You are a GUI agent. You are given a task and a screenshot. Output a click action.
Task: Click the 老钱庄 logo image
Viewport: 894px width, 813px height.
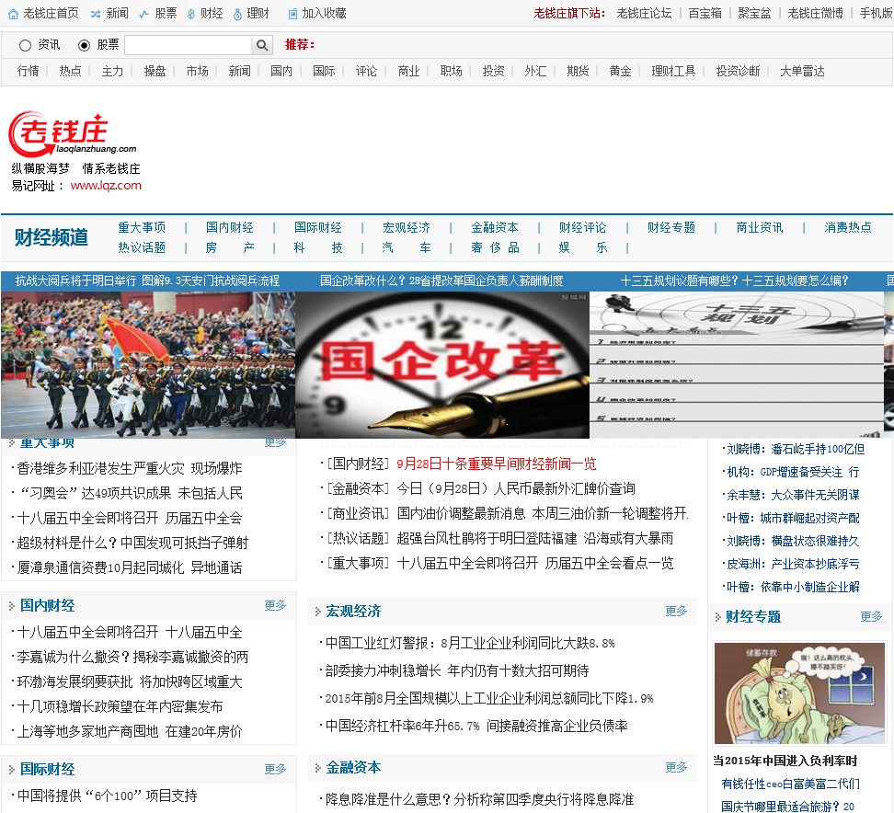click(x=73, y=134)
